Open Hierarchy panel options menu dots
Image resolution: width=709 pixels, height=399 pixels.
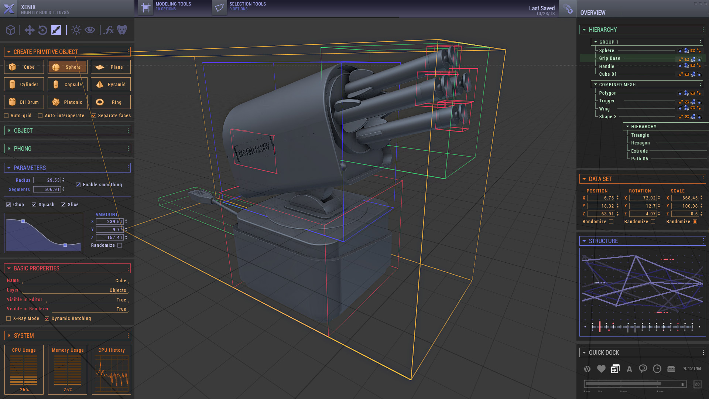click(x=703, y=30)
